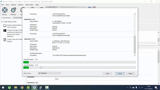The image size is (160, 90).
Task: Click the Overall Progress bar
Action: [79, 62]
